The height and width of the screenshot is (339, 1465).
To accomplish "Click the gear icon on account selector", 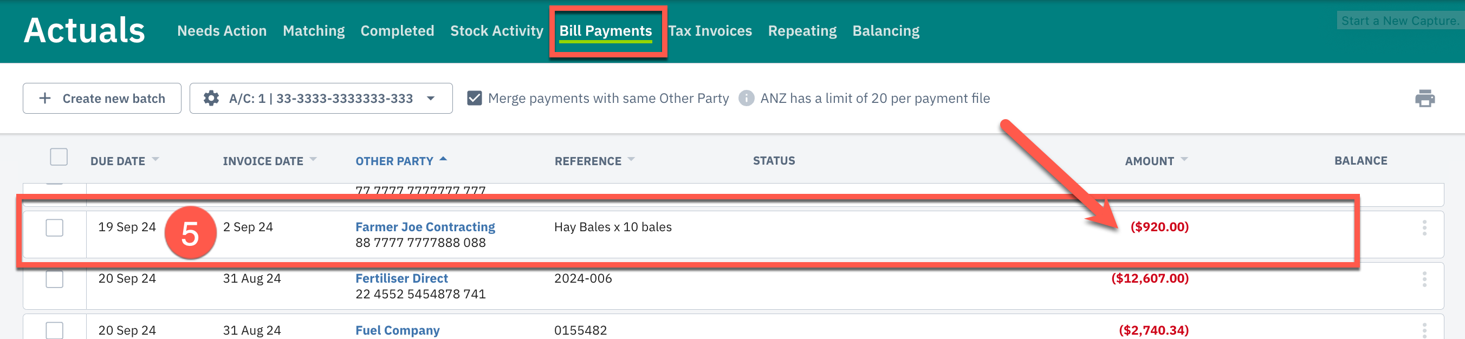I will point(211,99).
